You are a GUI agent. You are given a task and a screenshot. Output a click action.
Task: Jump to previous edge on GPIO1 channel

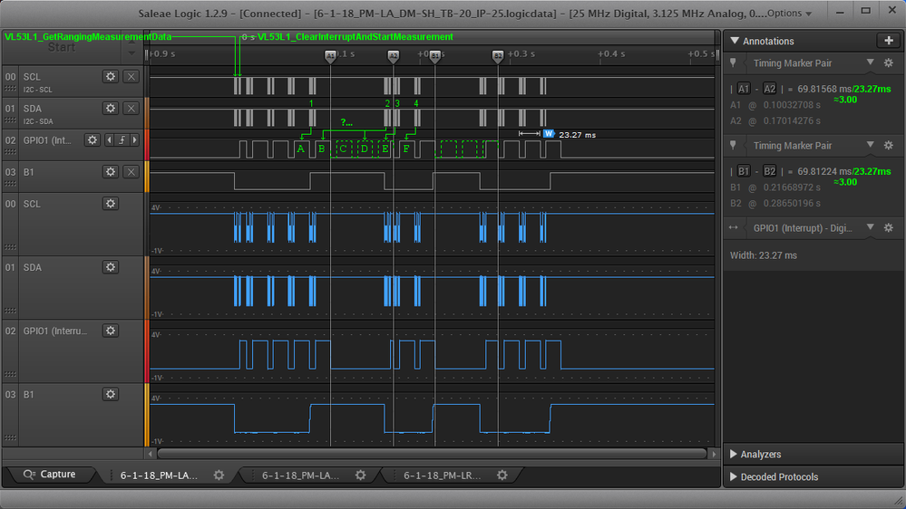tap(109, 140)
